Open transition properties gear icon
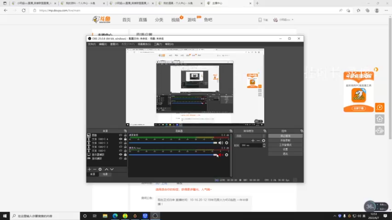Image resolution: width=392 pixels, height=220 pixels. 264,141
